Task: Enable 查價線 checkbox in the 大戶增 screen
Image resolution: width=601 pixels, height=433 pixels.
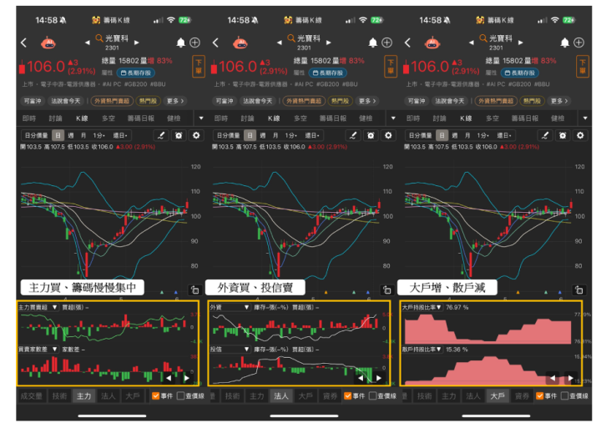Action: 564,395
